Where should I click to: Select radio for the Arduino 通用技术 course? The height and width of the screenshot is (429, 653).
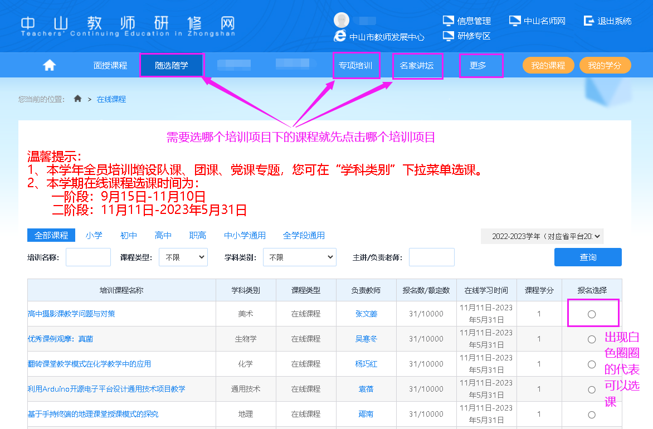click(x=591, y=389)
